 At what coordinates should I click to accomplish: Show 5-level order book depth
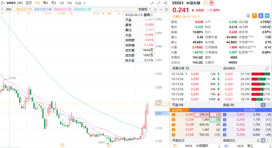(263, 105)
